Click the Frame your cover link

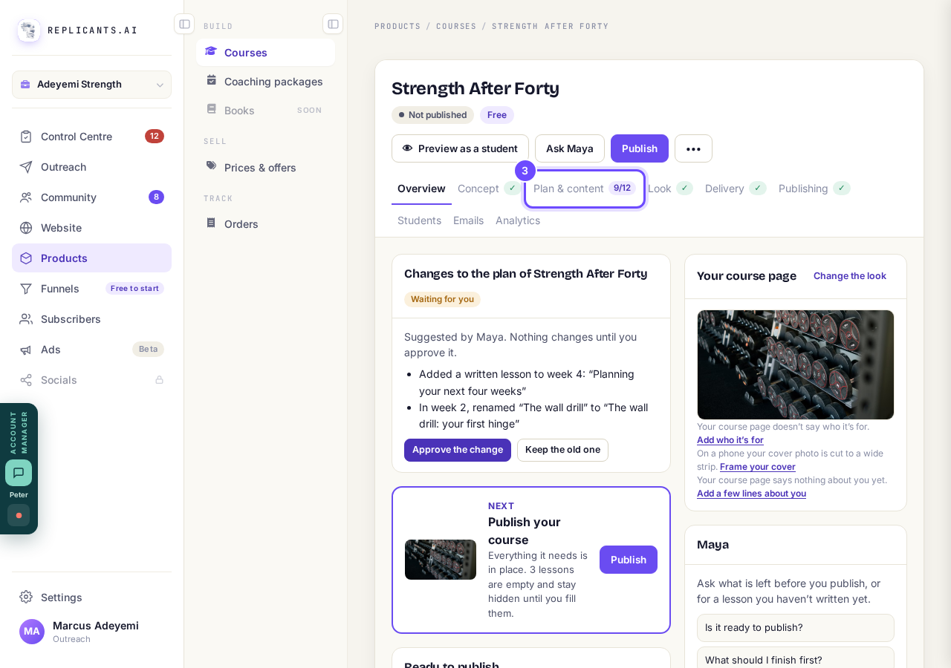758,467
